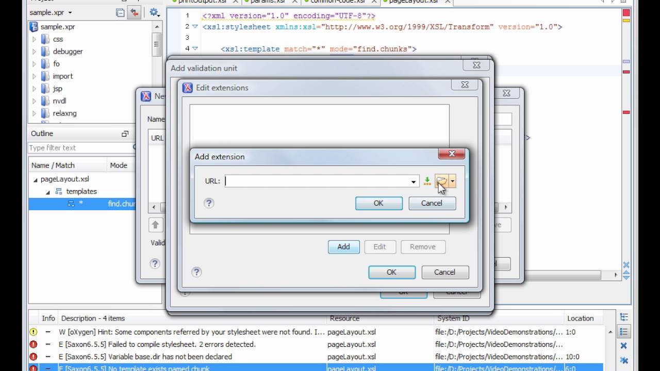This screenshot has width=660, height=371.
Task: Click Cancel in the Edit extensions dialog
Action: click(444, 272)
